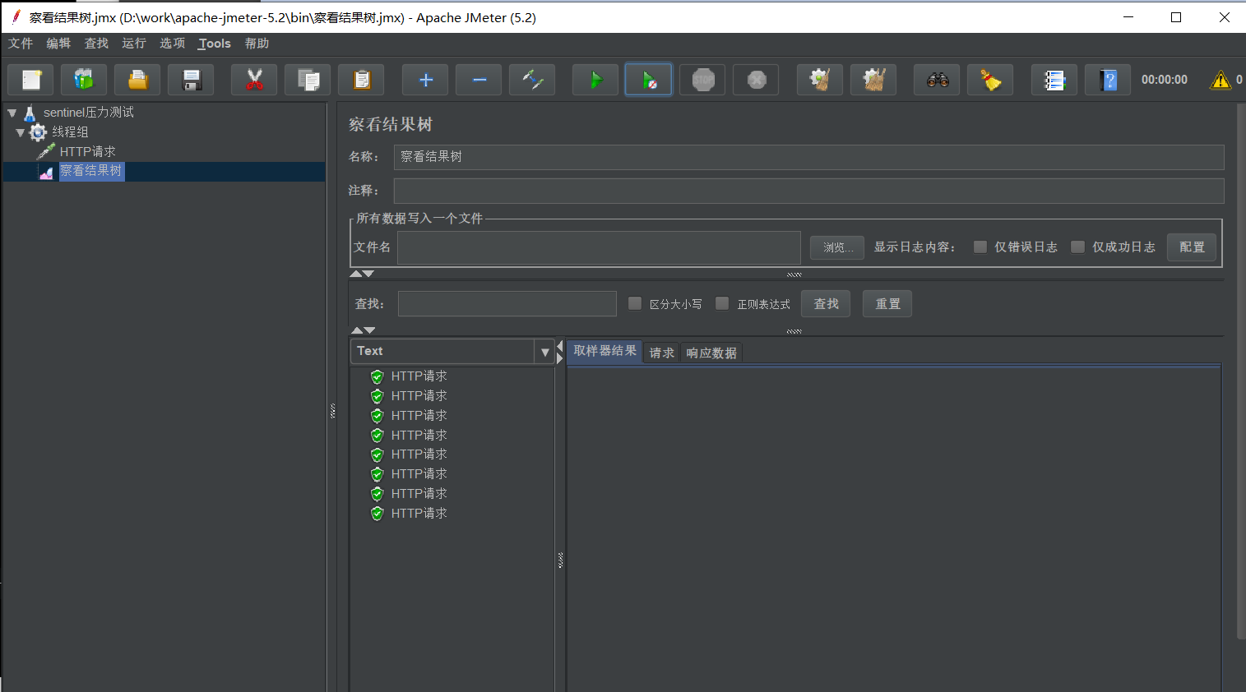
Task: Click the 名称 name input field
Action: pyautogui.click(x=808, y=157)
